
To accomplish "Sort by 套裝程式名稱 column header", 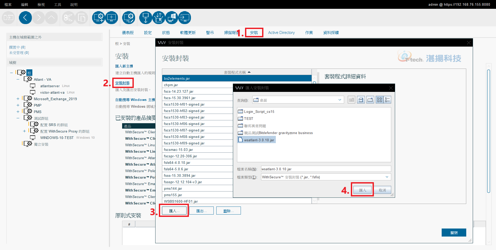I will coord(237,72).
